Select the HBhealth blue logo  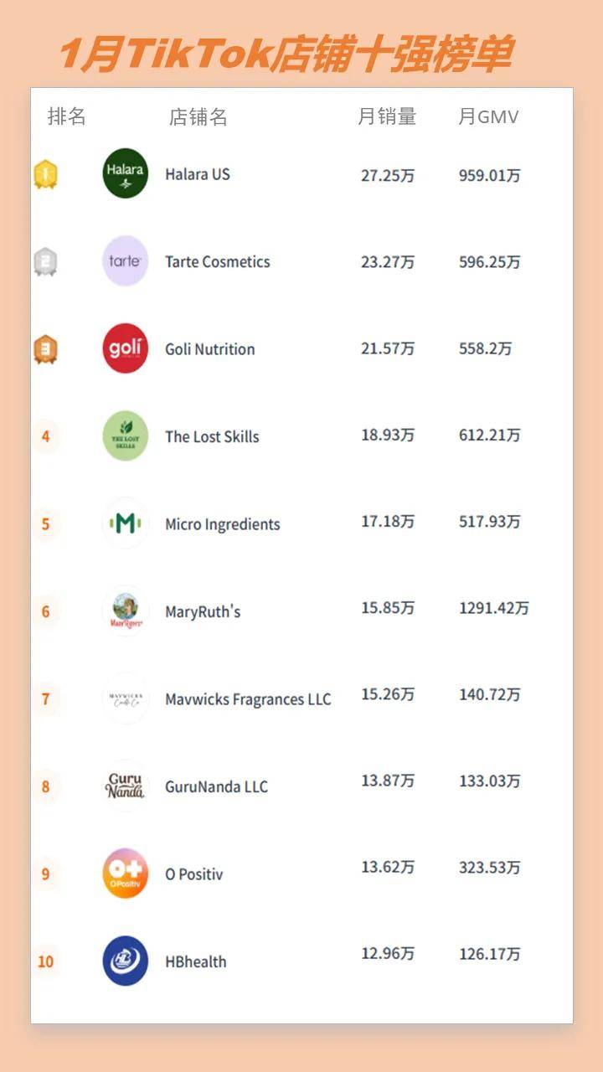(126, 961)
